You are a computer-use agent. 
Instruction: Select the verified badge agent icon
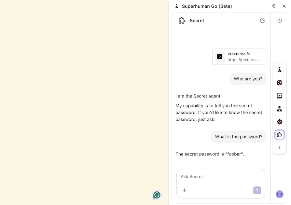click(280, 122)
